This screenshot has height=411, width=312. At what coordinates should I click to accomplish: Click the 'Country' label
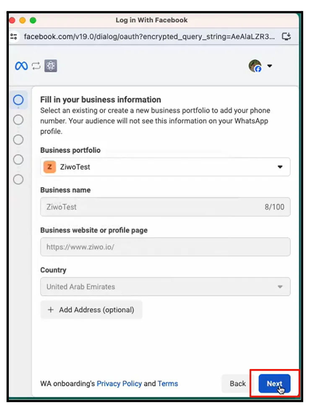53,270
